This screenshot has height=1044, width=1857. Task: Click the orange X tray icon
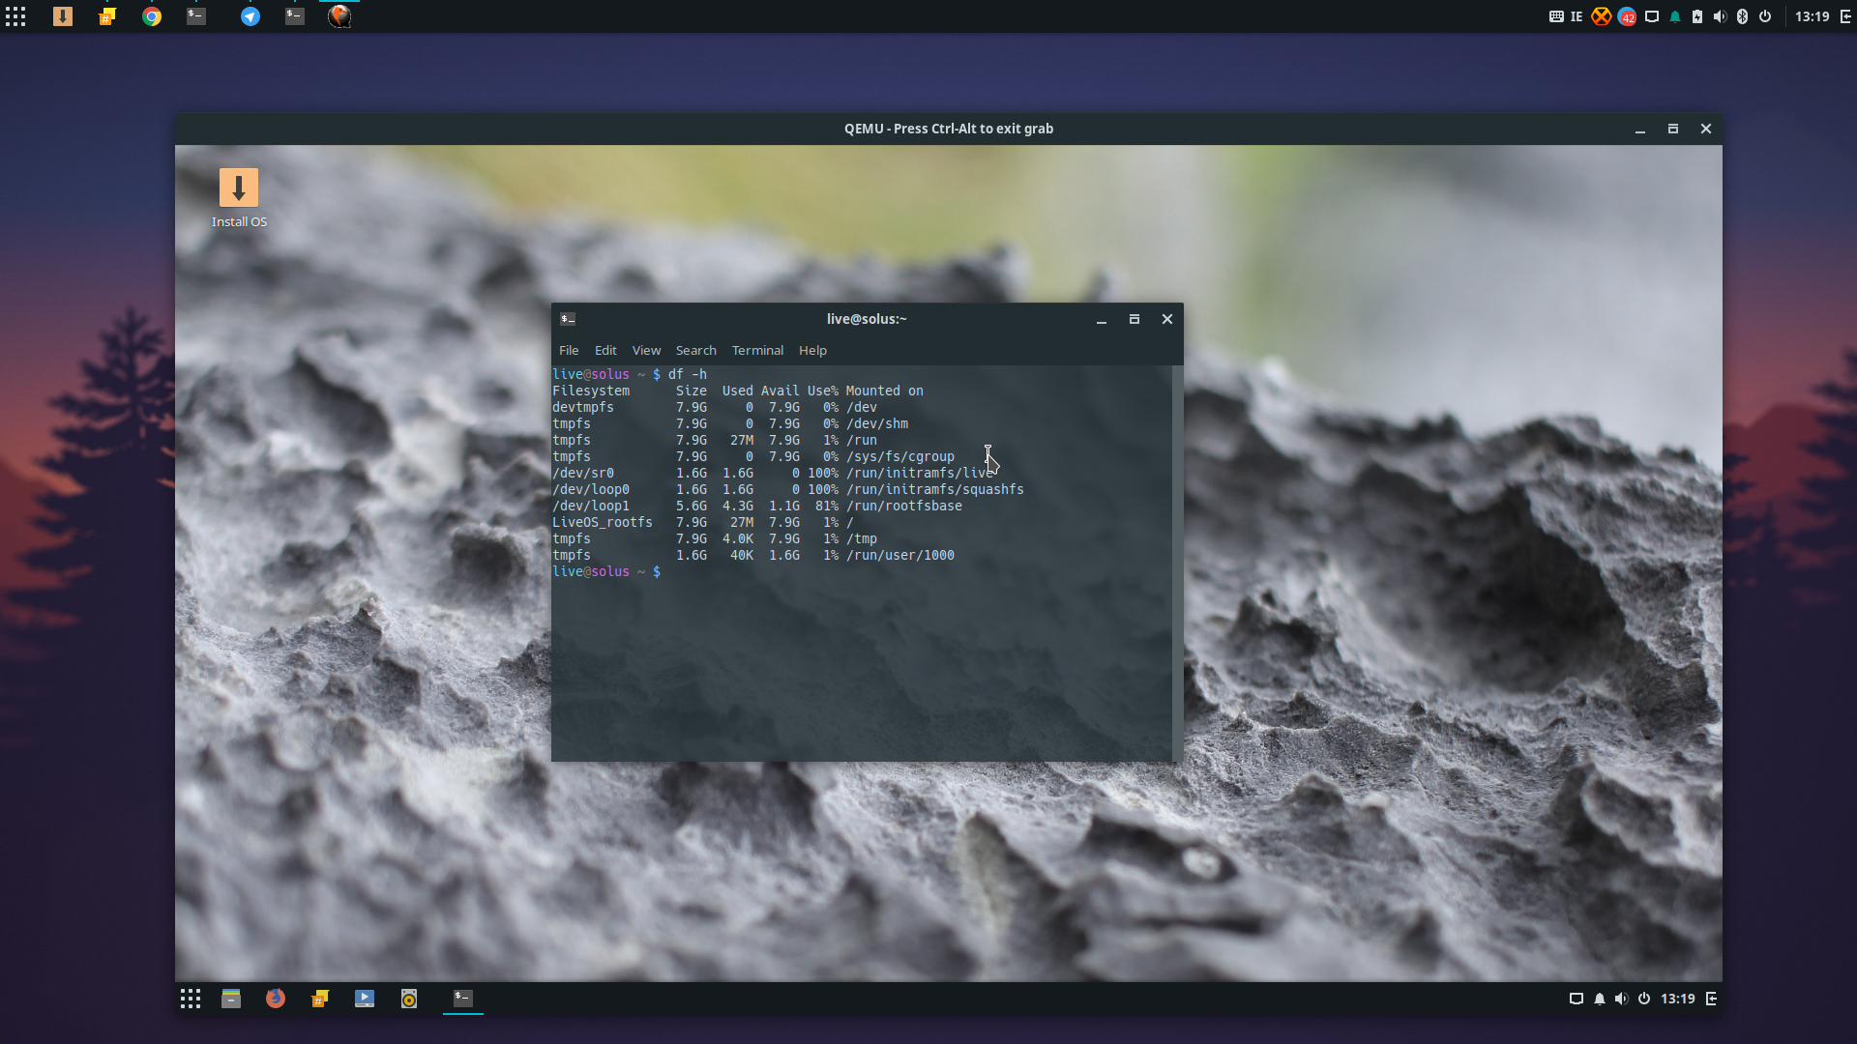tap(1602, 16)
